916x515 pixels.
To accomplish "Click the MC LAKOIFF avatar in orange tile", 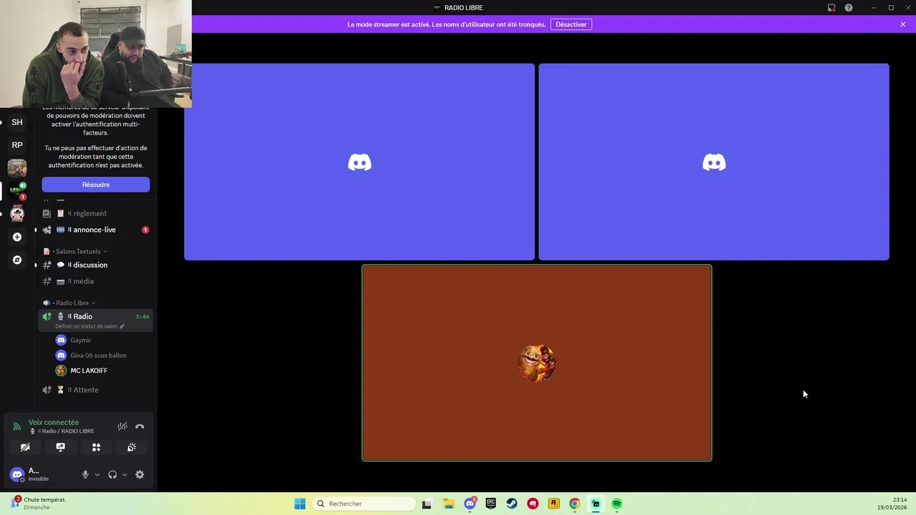I will tap(537, 363).
